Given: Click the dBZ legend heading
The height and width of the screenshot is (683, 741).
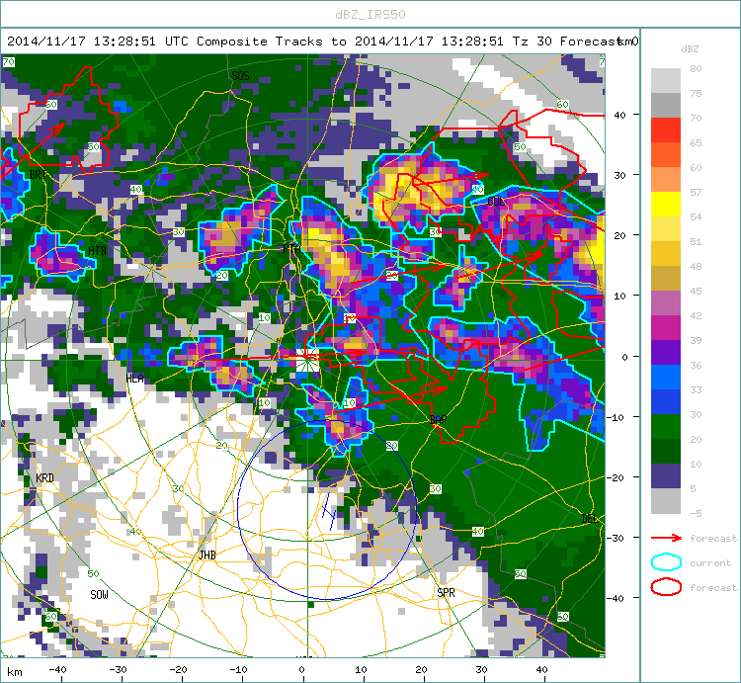Looking at the screenshot, I should point(690,49).
